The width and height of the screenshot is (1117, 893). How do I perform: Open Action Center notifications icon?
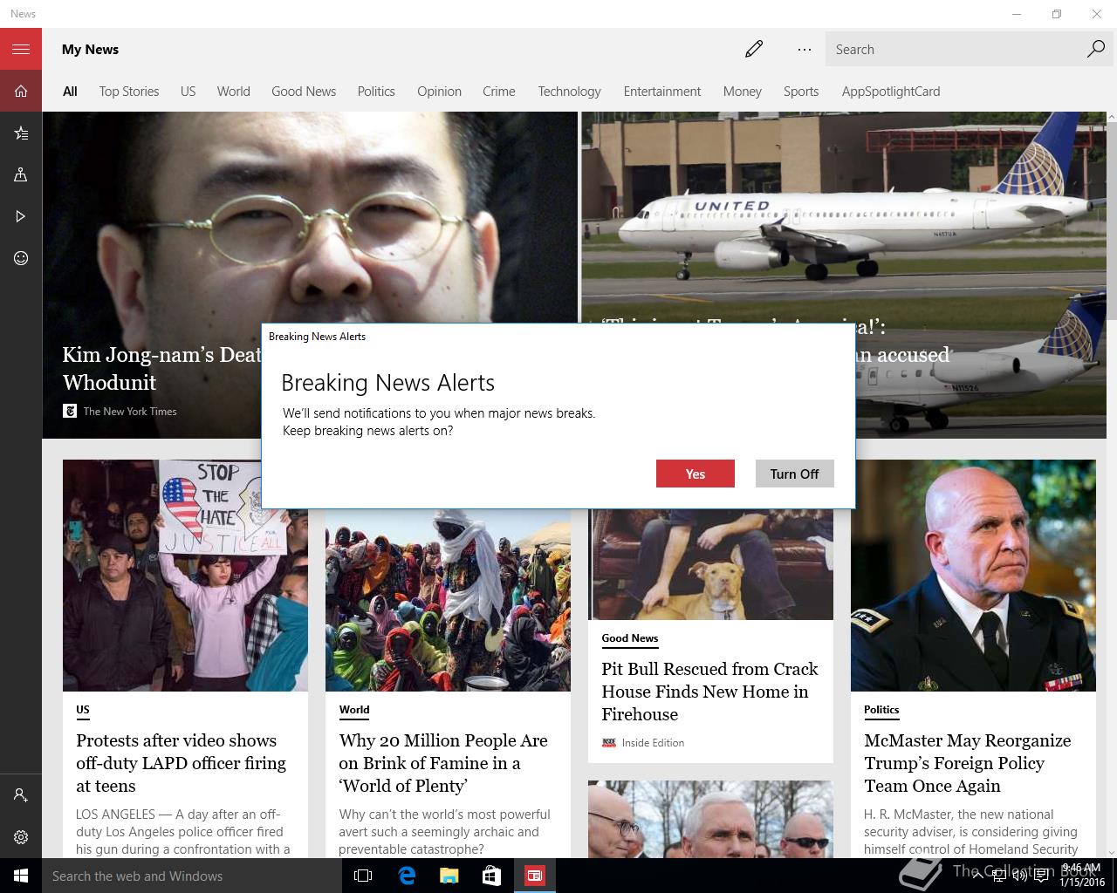1041,876
